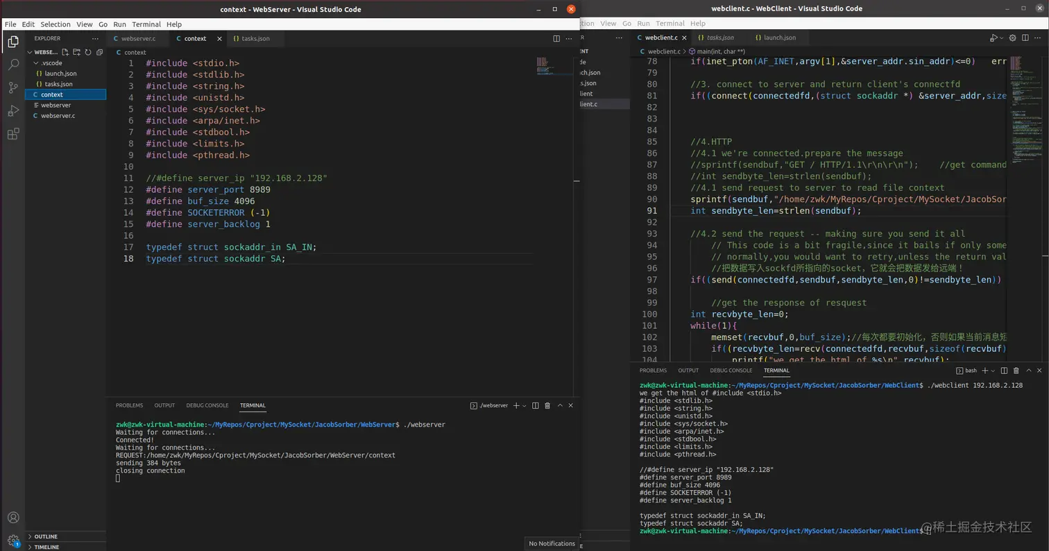Kill the ./webserver terminal with trash icon
The image size is (1049, 551).
click(547, 405)
